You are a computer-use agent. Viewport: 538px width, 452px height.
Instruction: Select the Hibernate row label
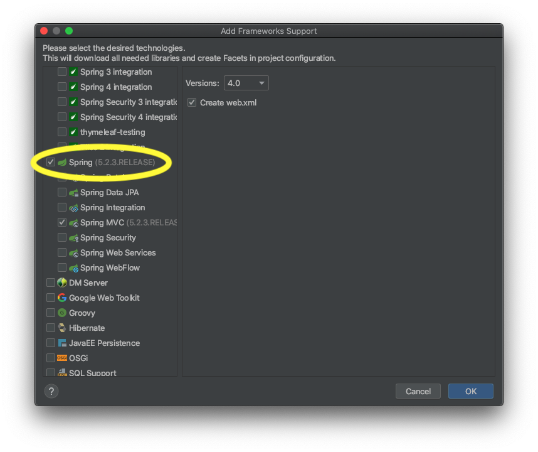pos(87,328)
